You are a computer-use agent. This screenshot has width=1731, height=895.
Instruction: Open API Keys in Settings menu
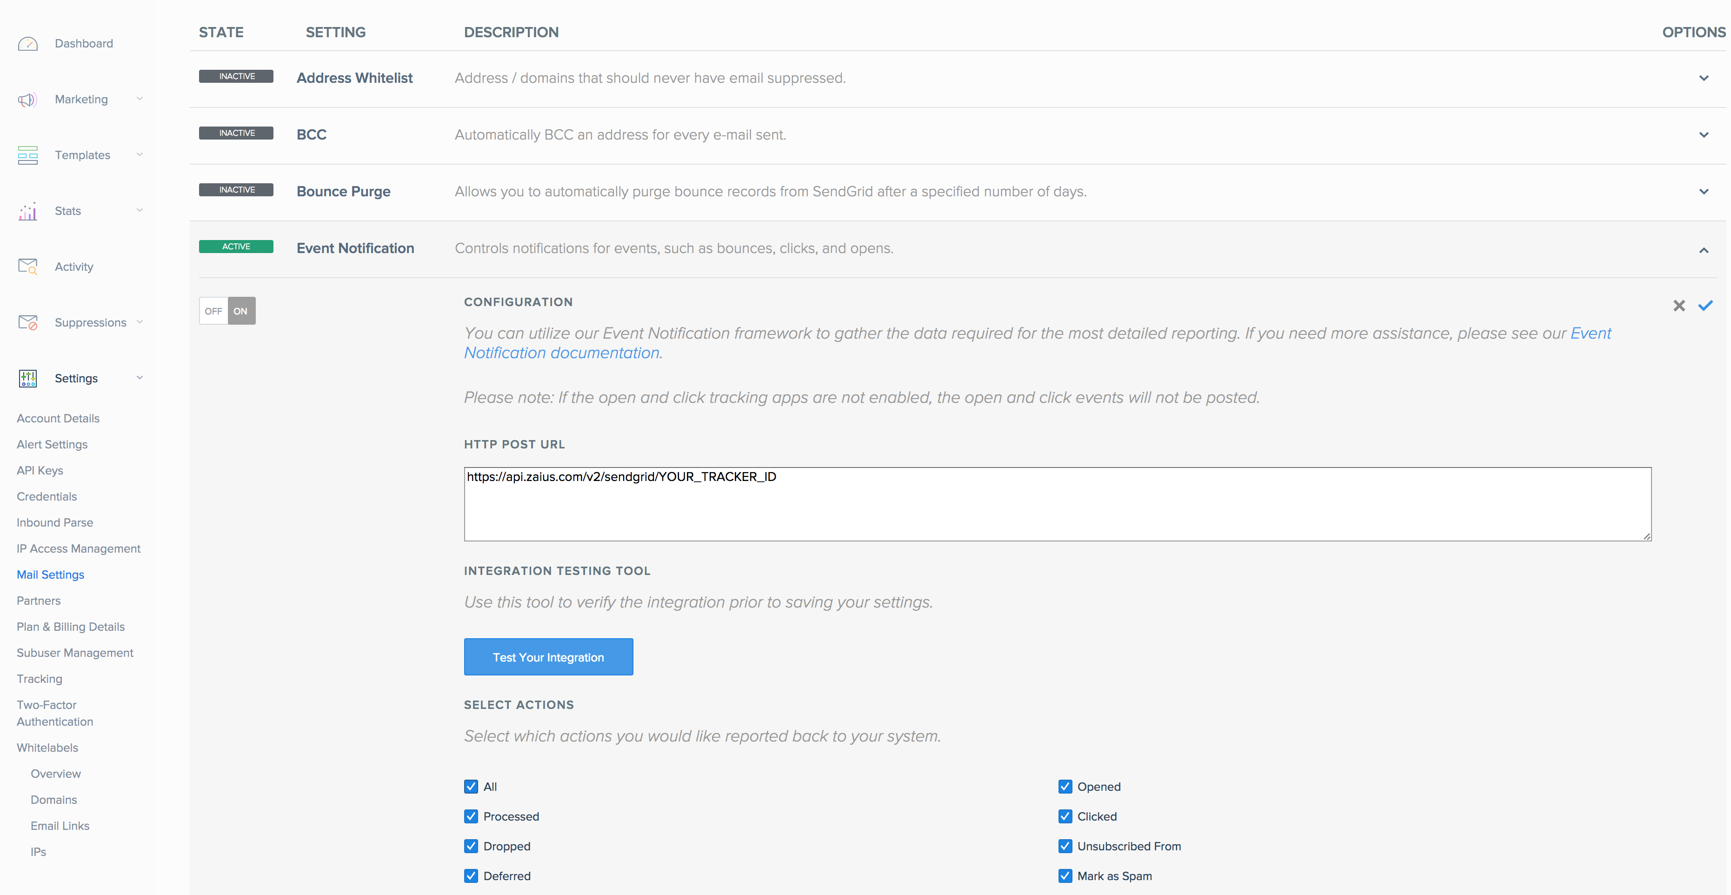tap(40, 470)
